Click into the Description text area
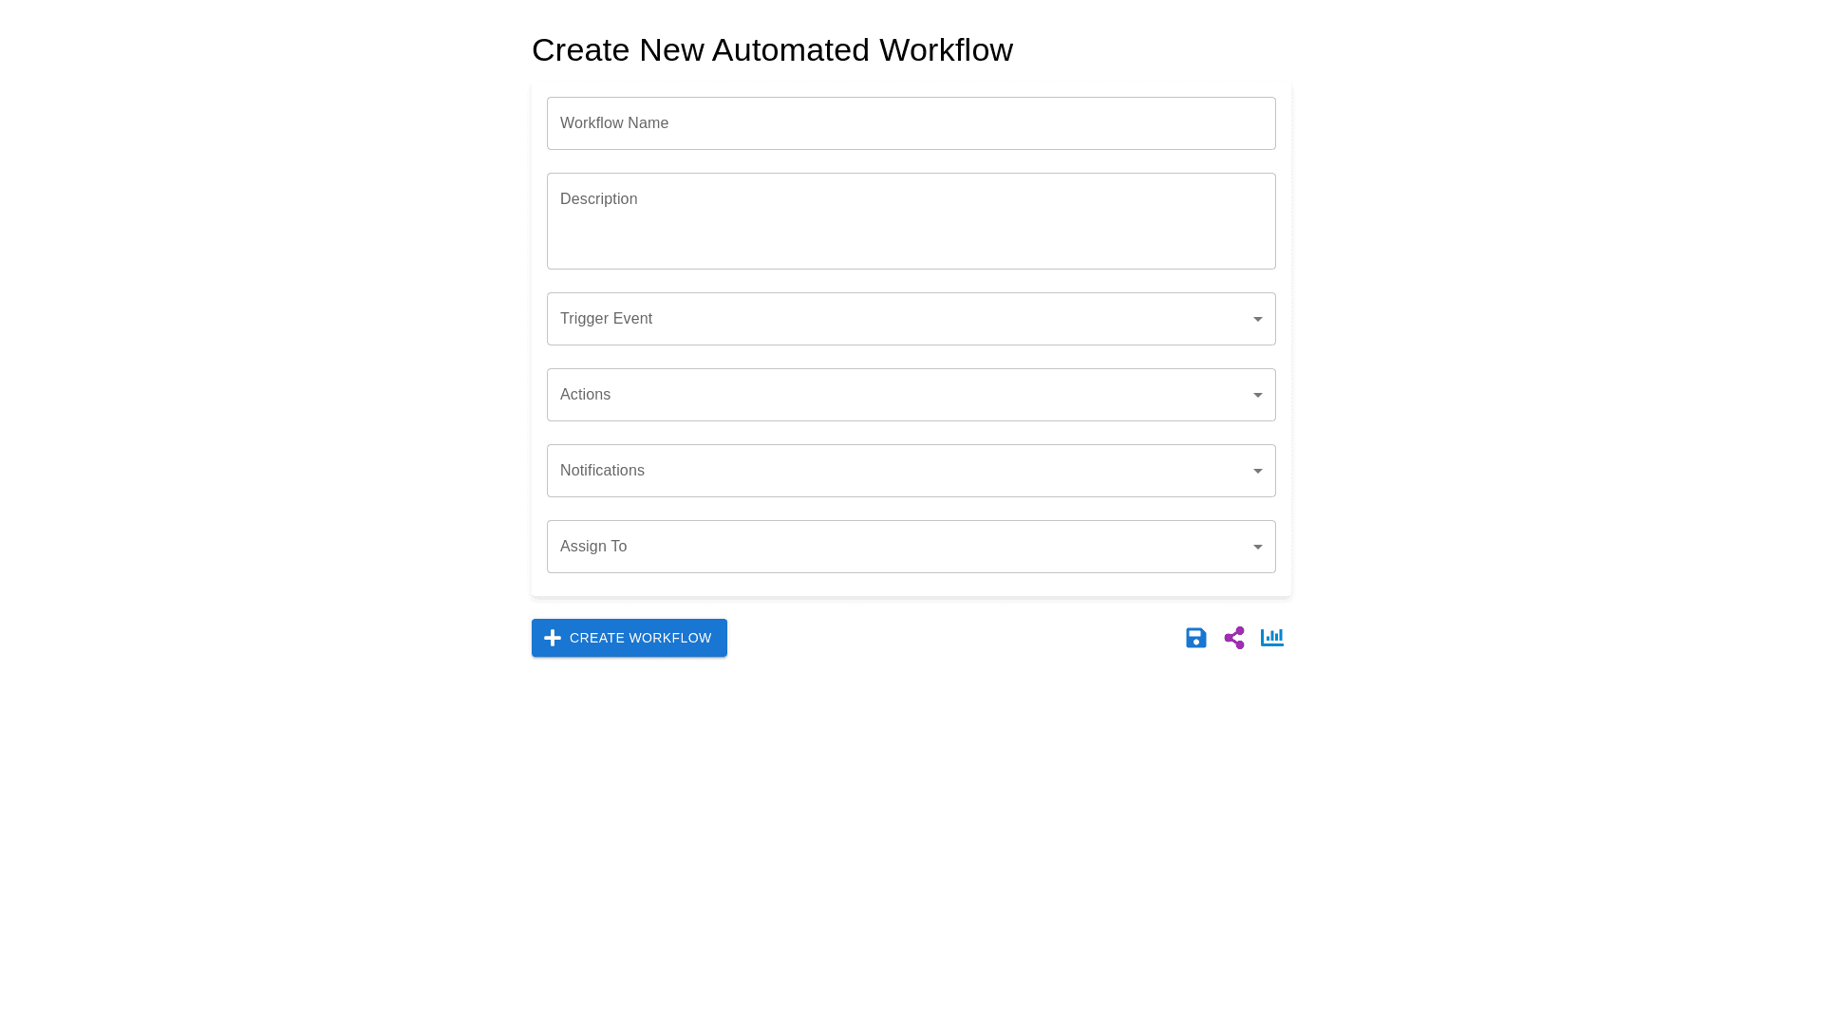Image resolution: width=1823 pixels, height=1025 pixels. 911,233
